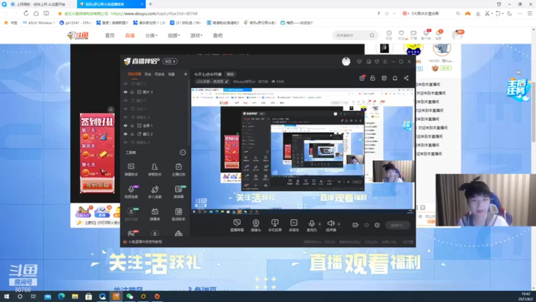Start recording with the video camera icon
Viewport: 536px width, 302px height.
tap(356, 225)
